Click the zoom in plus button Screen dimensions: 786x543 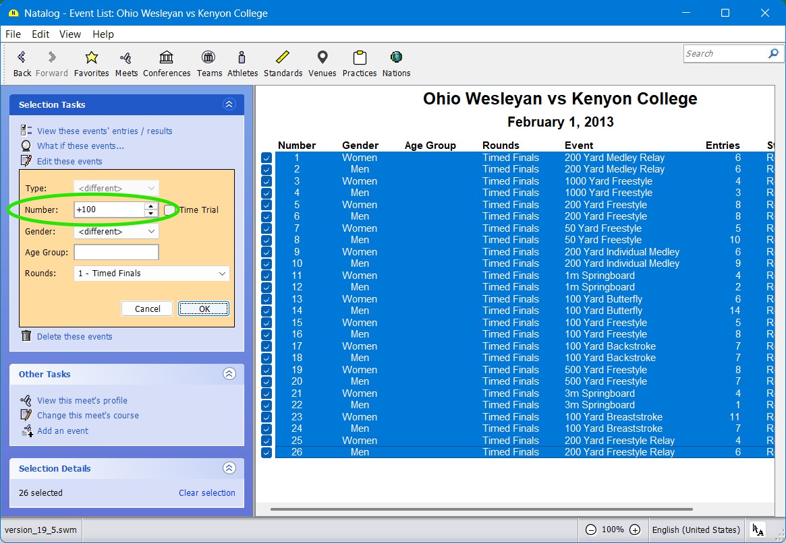click(x=634, y=530)
